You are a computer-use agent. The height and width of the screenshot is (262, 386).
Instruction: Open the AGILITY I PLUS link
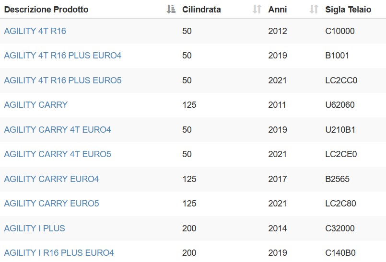(x=35, y=228)
